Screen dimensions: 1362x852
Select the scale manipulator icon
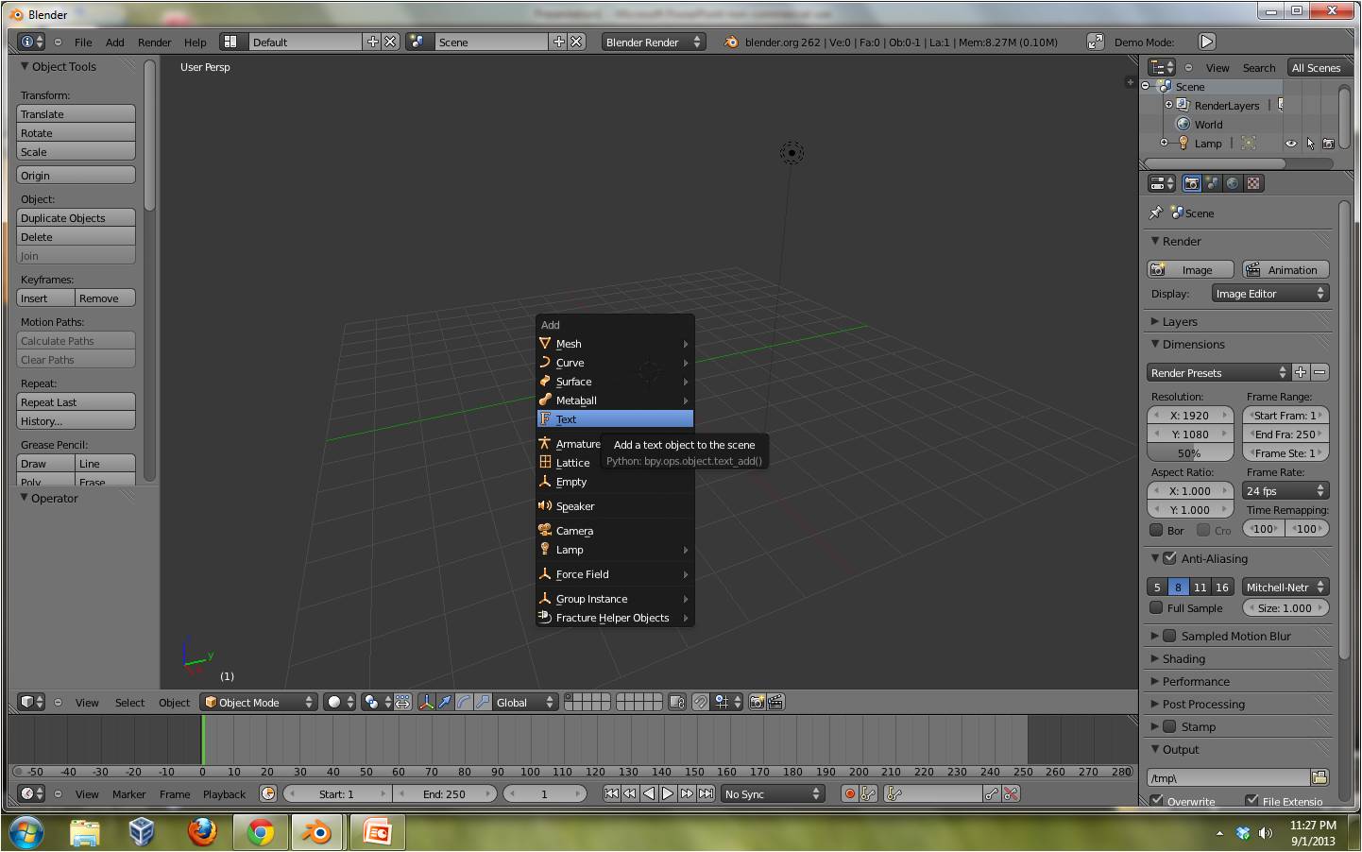point(483,702)
